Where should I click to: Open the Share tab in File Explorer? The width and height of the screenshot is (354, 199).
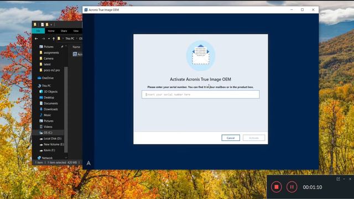64,31
